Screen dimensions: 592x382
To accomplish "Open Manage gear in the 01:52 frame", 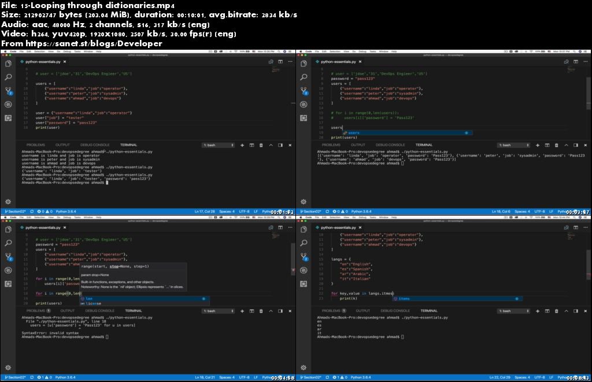I will coord(8,202).
